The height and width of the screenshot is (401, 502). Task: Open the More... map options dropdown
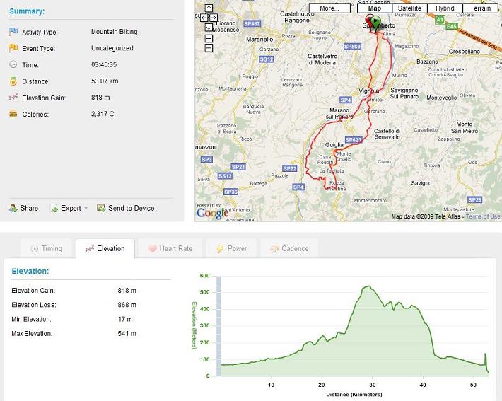pos(329,8)
